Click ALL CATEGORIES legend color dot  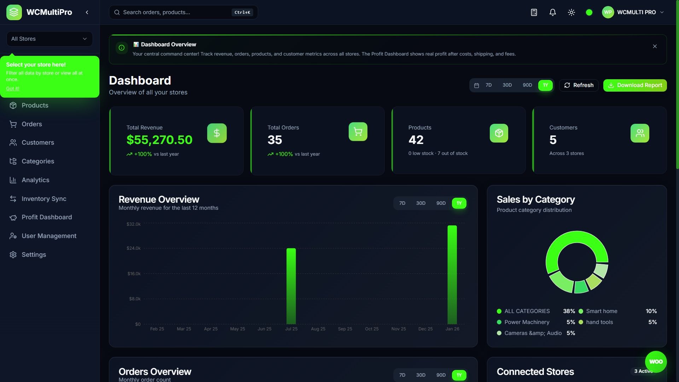pos(499,311)
